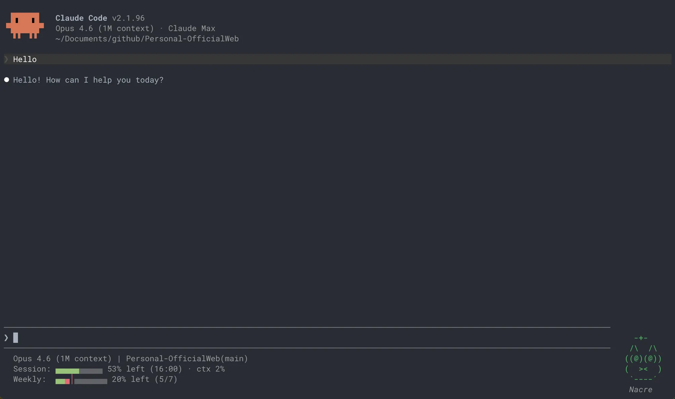Click the header text "Opus 4.6 (1M context)"

tap(105, 28)
